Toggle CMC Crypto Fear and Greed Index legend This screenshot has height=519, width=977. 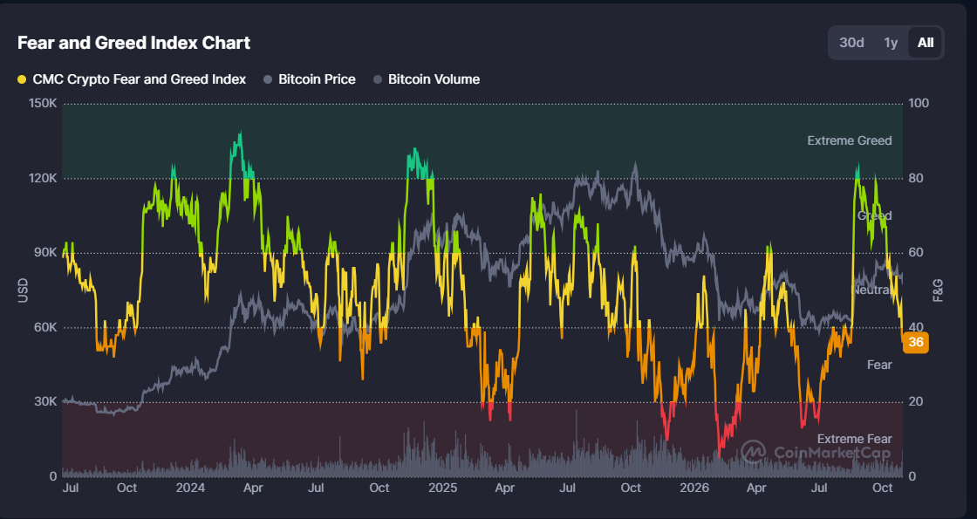pos(132,79)
